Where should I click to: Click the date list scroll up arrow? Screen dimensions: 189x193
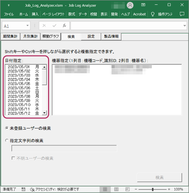[x=44, y=67]
